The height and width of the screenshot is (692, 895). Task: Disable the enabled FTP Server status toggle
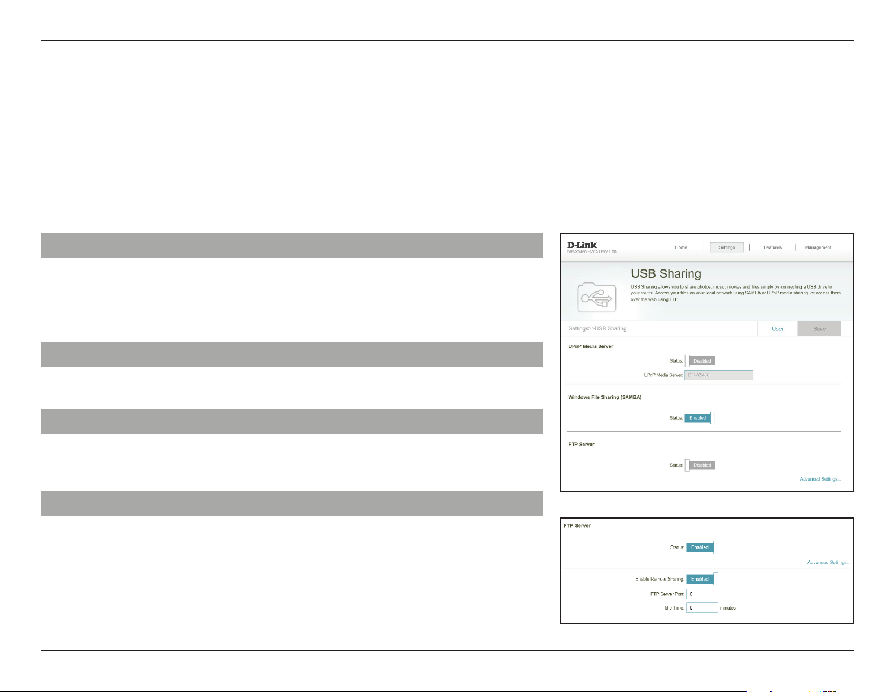pyautogui.click(x=702, y=547)
